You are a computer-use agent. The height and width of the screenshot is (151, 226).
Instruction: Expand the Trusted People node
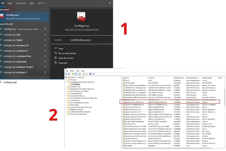tap(66, 100)
